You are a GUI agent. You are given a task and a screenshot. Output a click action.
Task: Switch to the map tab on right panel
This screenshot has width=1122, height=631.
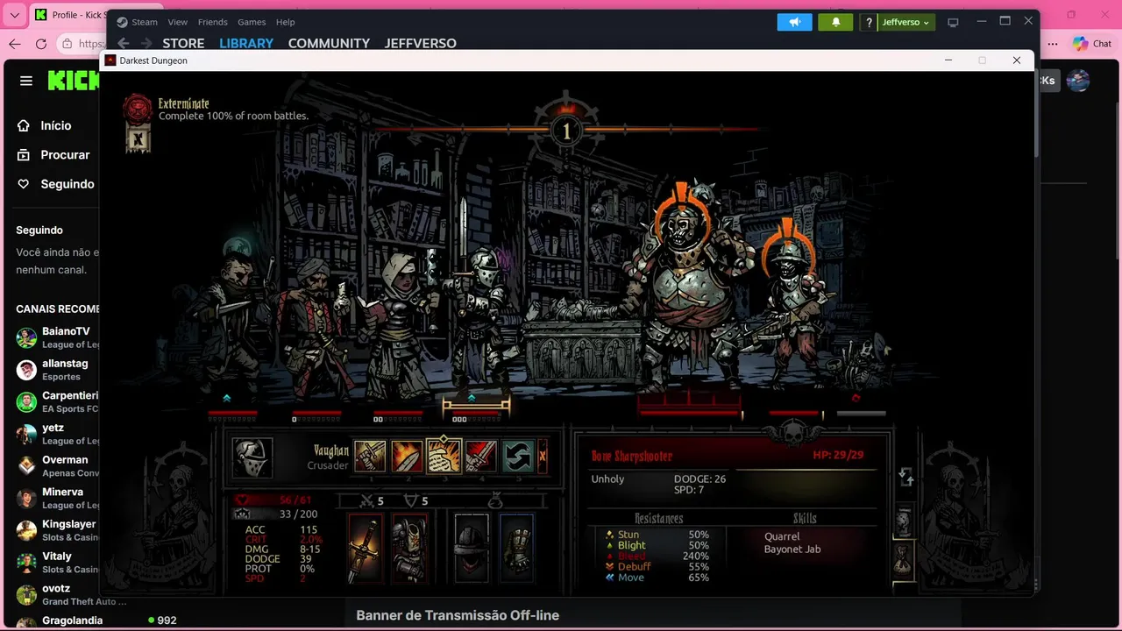click(x=904, y=521)
